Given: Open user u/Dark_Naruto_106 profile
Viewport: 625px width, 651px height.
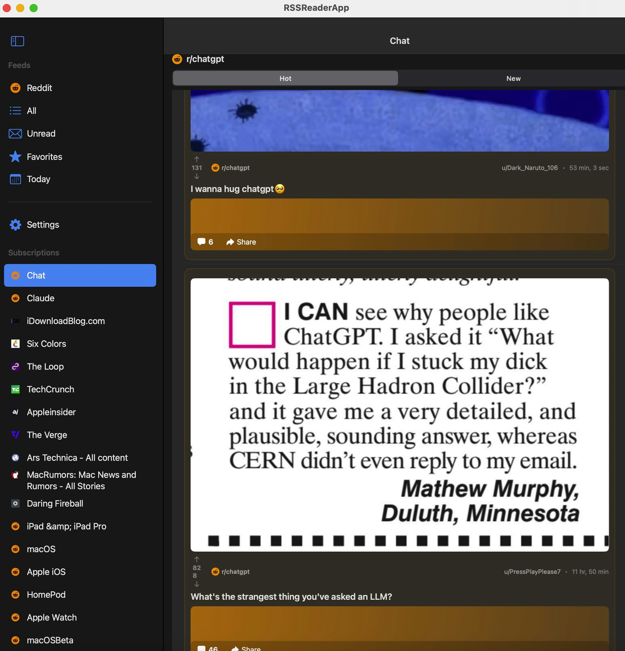Looking at the screenshot, I should click(x=530, y=168).
